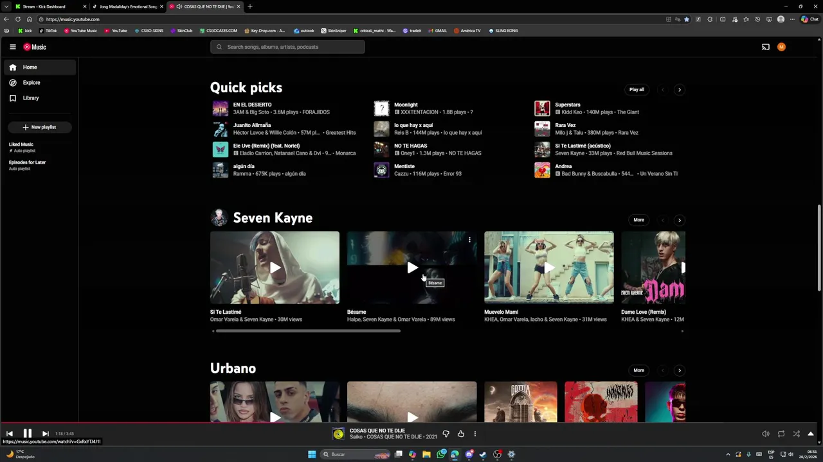Play Muevelo Mami video thumbnail

pyautogui.click(x=549, y=268)
